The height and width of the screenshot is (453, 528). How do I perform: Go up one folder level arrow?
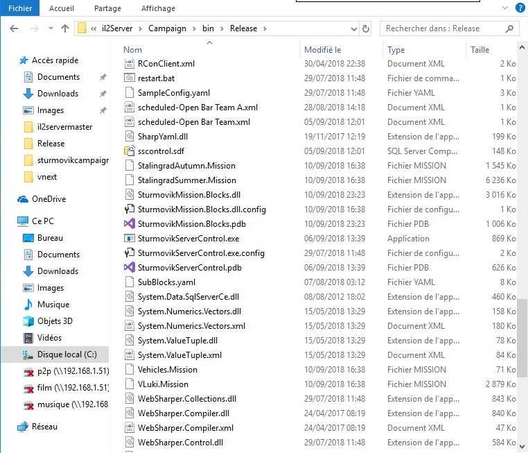coord(64,28)
